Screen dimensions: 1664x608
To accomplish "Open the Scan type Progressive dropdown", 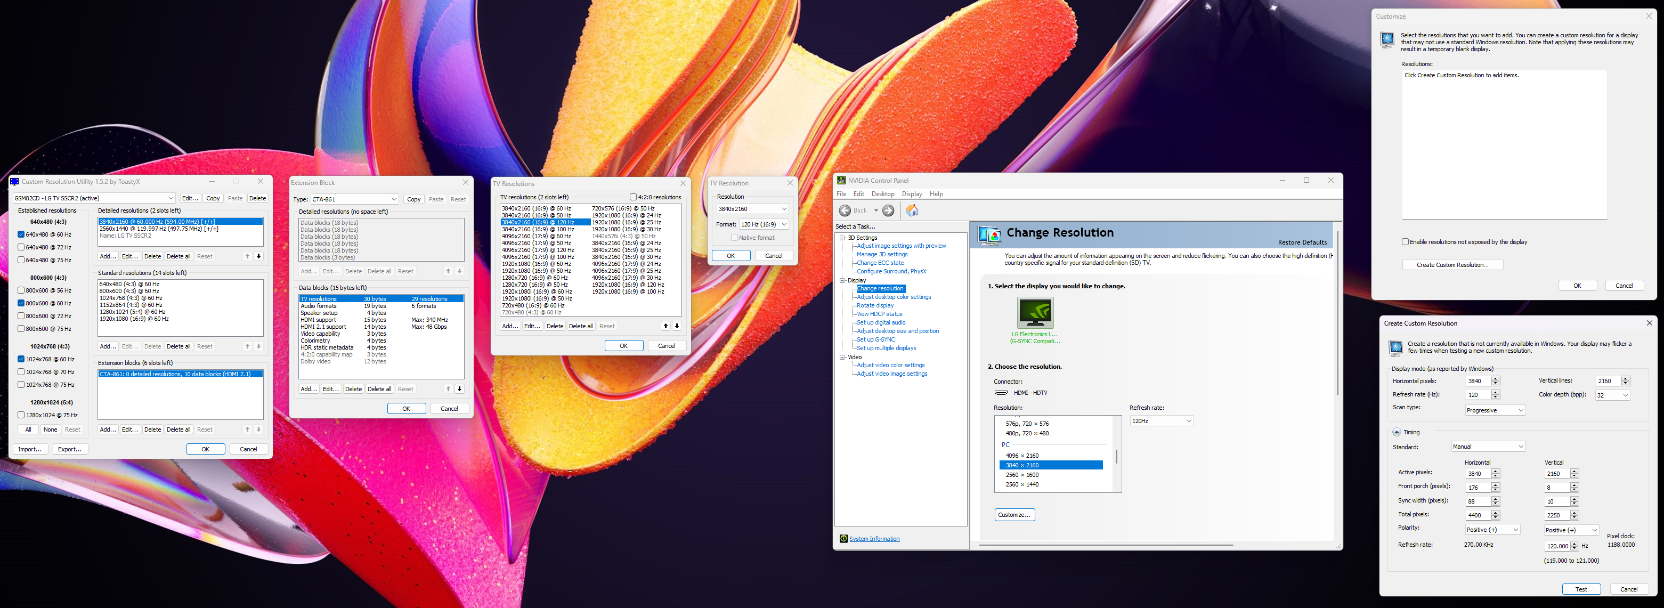I will (x=1495, y=410).
